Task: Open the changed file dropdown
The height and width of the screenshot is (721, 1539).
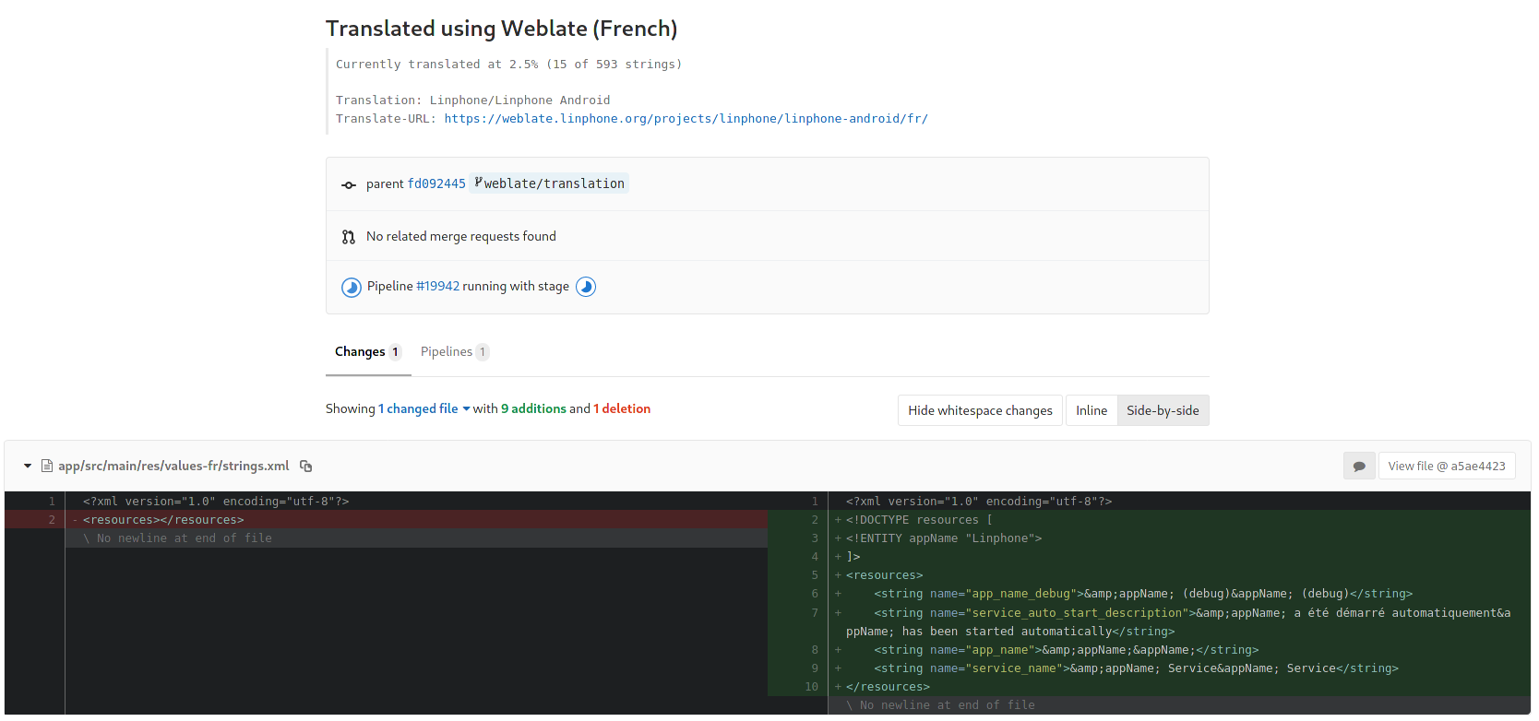Action: [424, 408]
